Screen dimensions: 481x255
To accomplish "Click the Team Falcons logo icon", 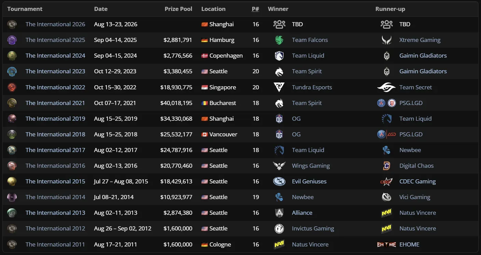I will click(x=279, y=40).
